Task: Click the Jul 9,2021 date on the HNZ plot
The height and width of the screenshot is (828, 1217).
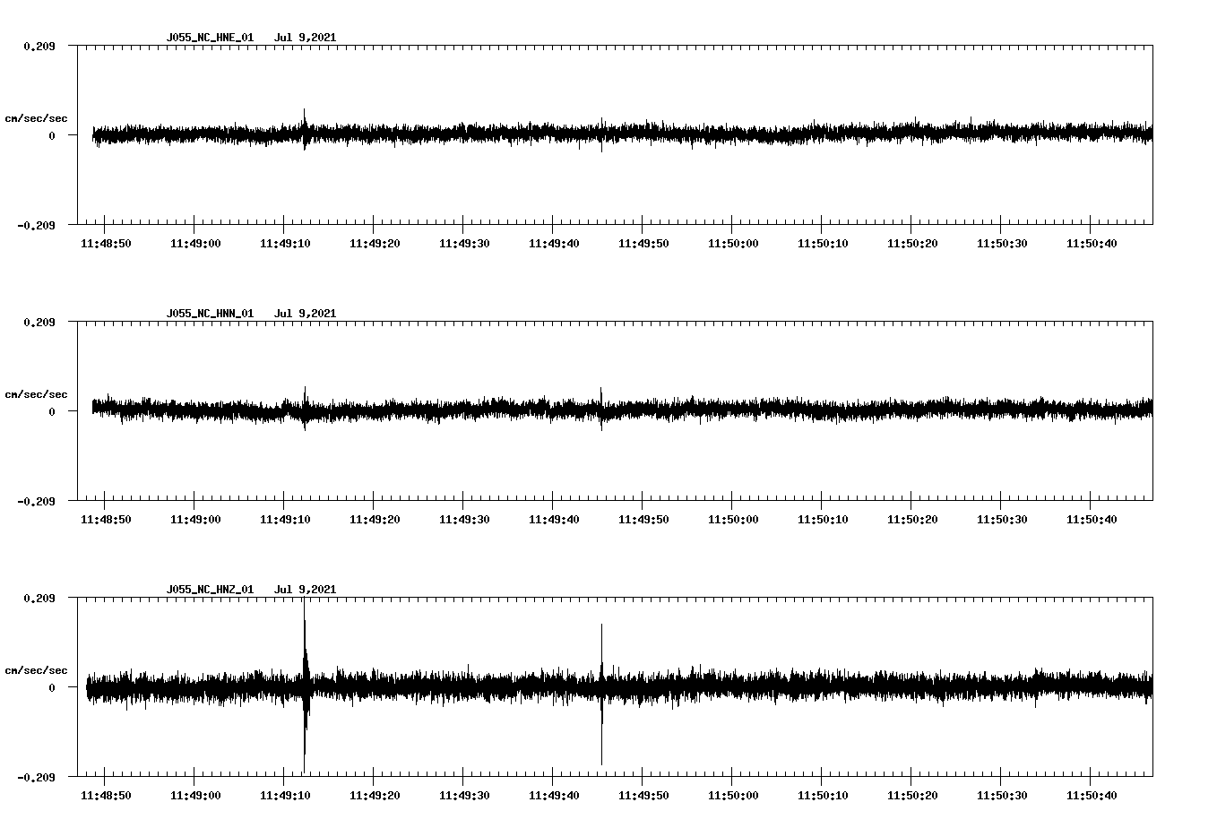Action: coord(306,588)
